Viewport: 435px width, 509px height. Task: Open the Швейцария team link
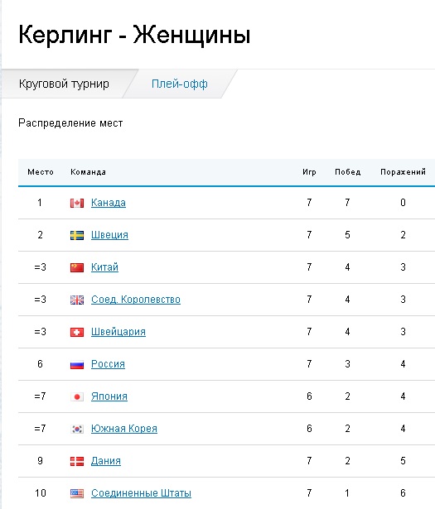(x=118, y=332)
